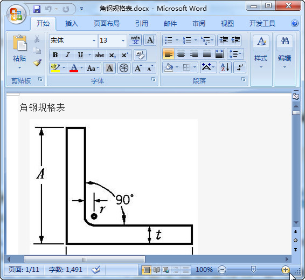Viewport: 305px width, 280px height.
Task: Open the 剪贴板 pane launcher
Action: pyautogui.click(x=40, y=79)
